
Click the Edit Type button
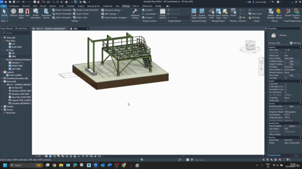(x=295, y=43)
